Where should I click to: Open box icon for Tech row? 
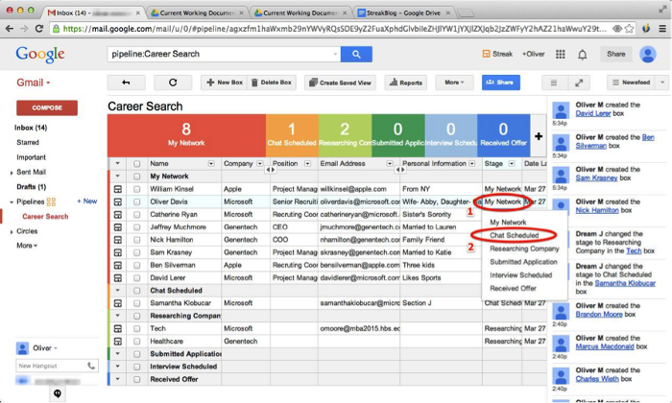click(117, 328)
